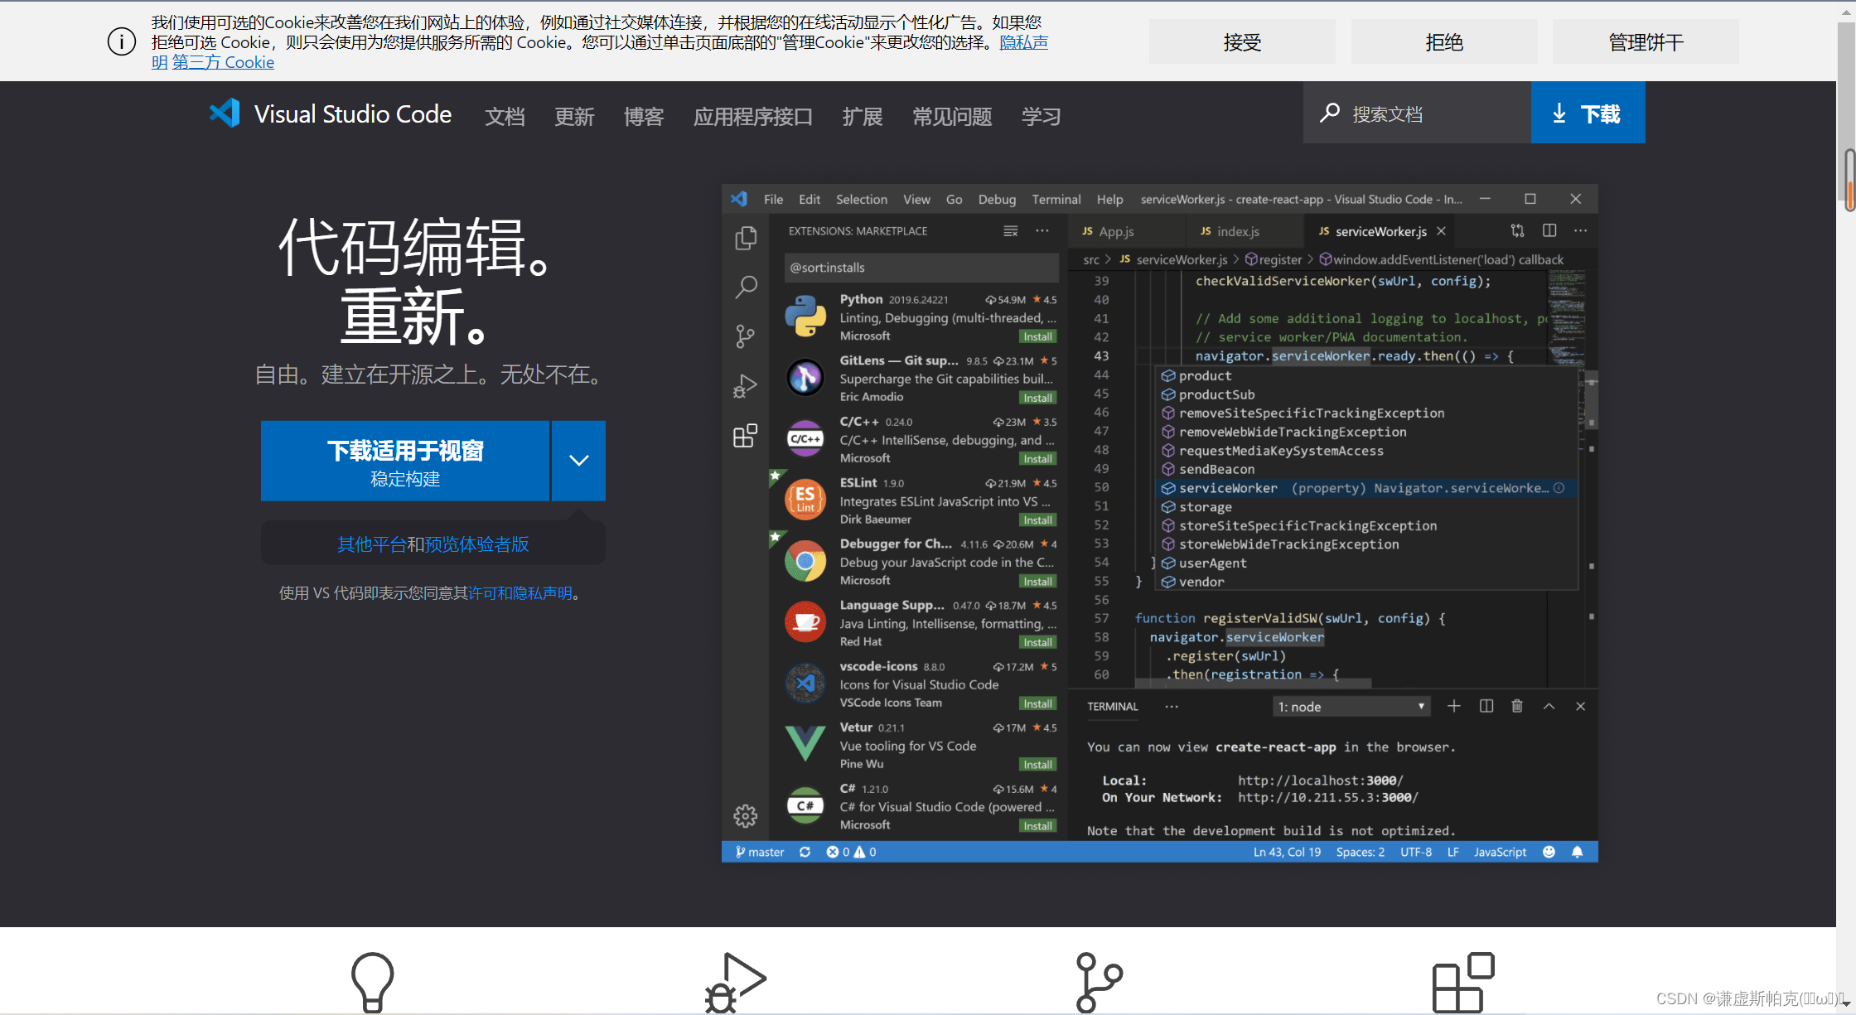Image resolution: width=1856 pixels, height=1015 pixels.
Task: Click the ESLint extension icon
Action: pos(805,500)
